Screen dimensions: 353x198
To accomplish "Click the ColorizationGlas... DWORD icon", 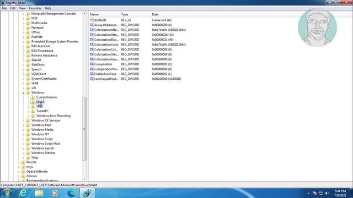I will point(92,54).
